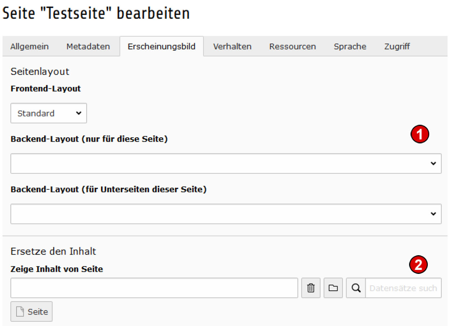
Task: Expand Backend-Layout (nur für diese Seite) dropdown
Action: tap(226, 164)
